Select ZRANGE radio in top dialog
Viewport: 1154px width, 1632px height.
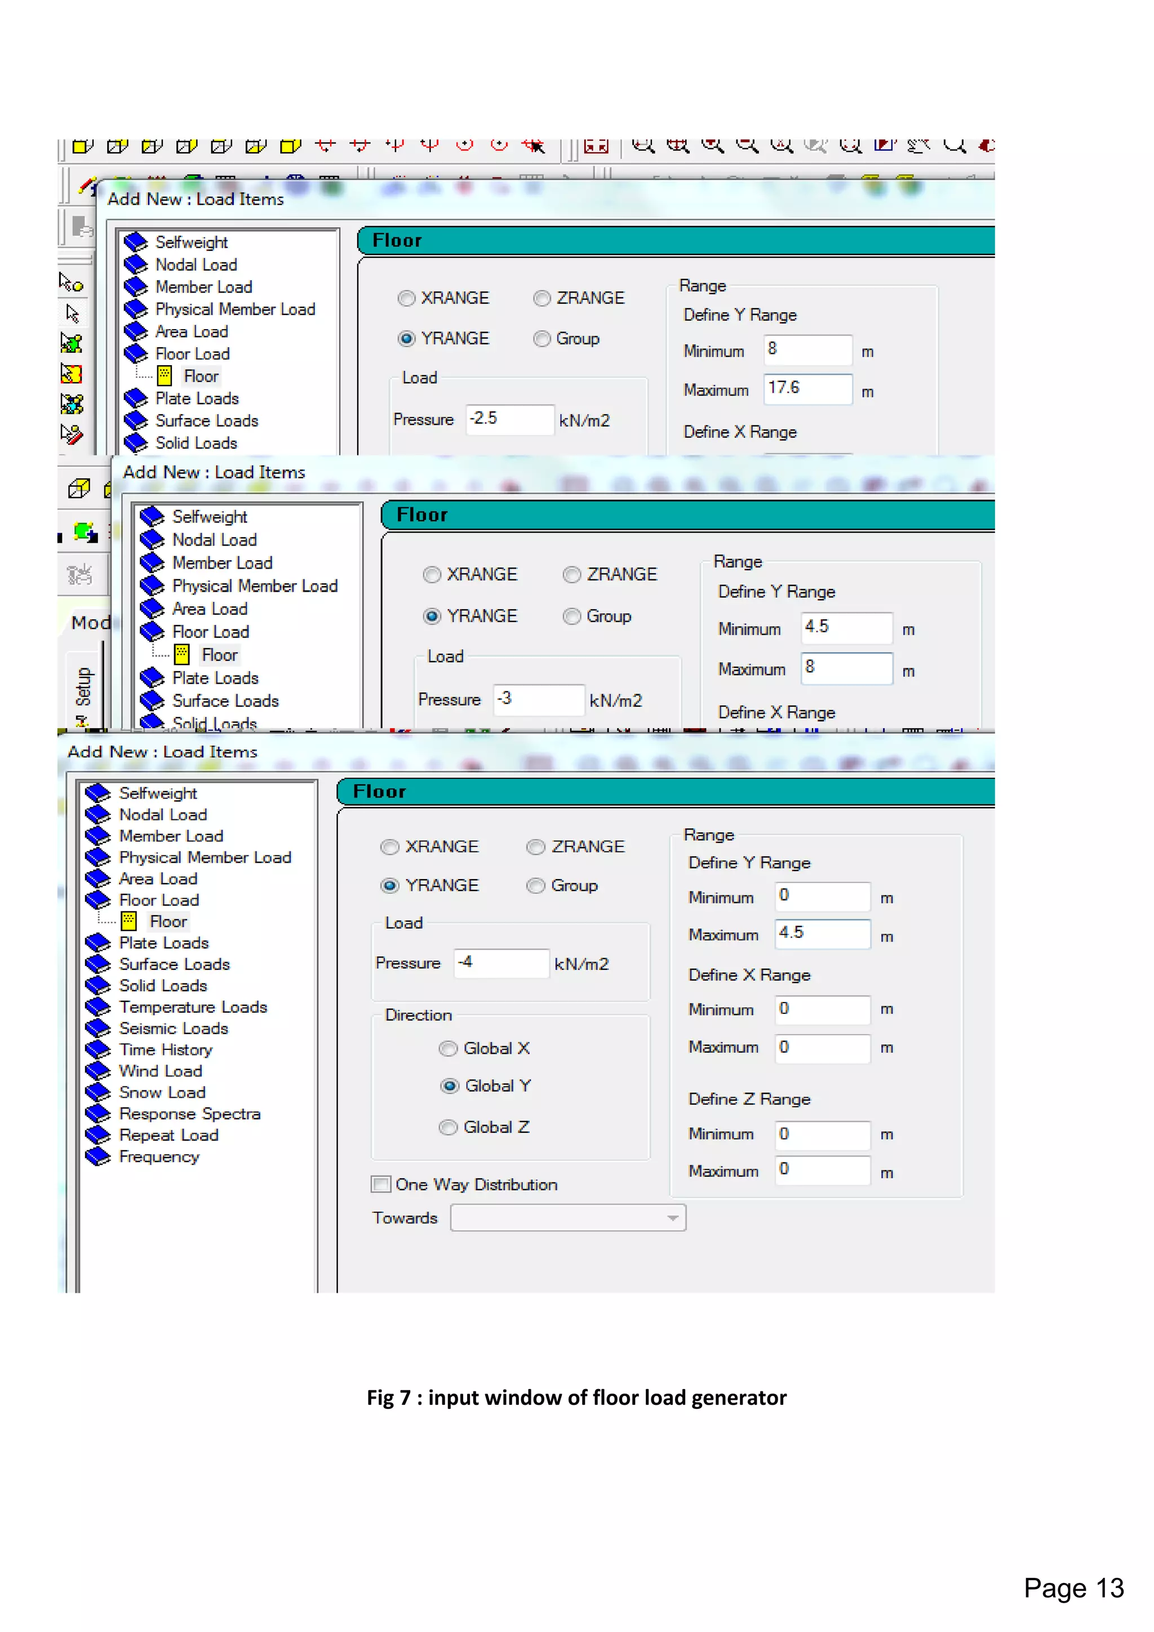pos(542,299)
